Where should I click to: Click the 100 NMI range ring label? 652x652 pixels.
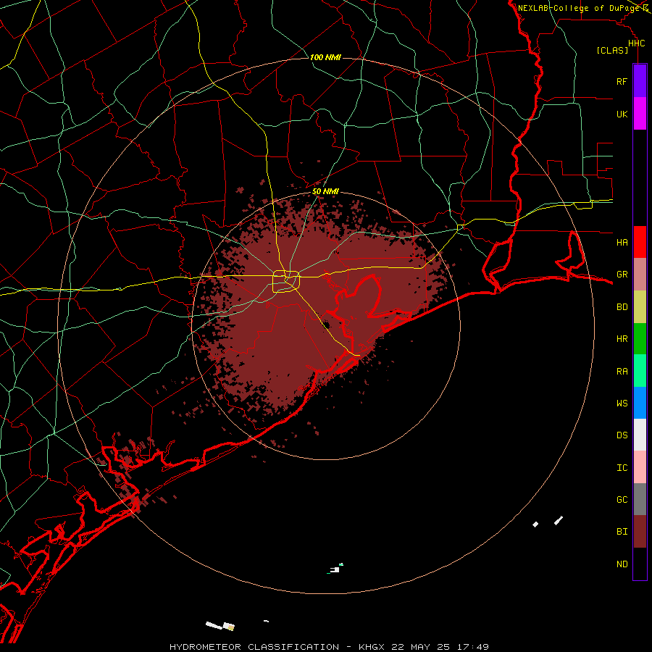coord(325,57)
